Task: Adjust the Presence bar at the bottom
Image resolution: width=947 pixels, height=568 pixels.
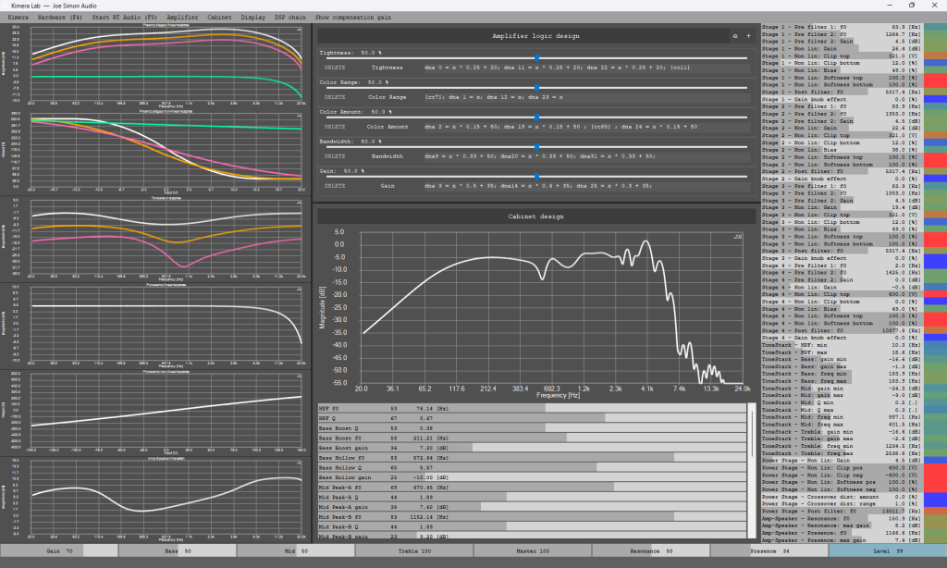Action: (769, 550)
